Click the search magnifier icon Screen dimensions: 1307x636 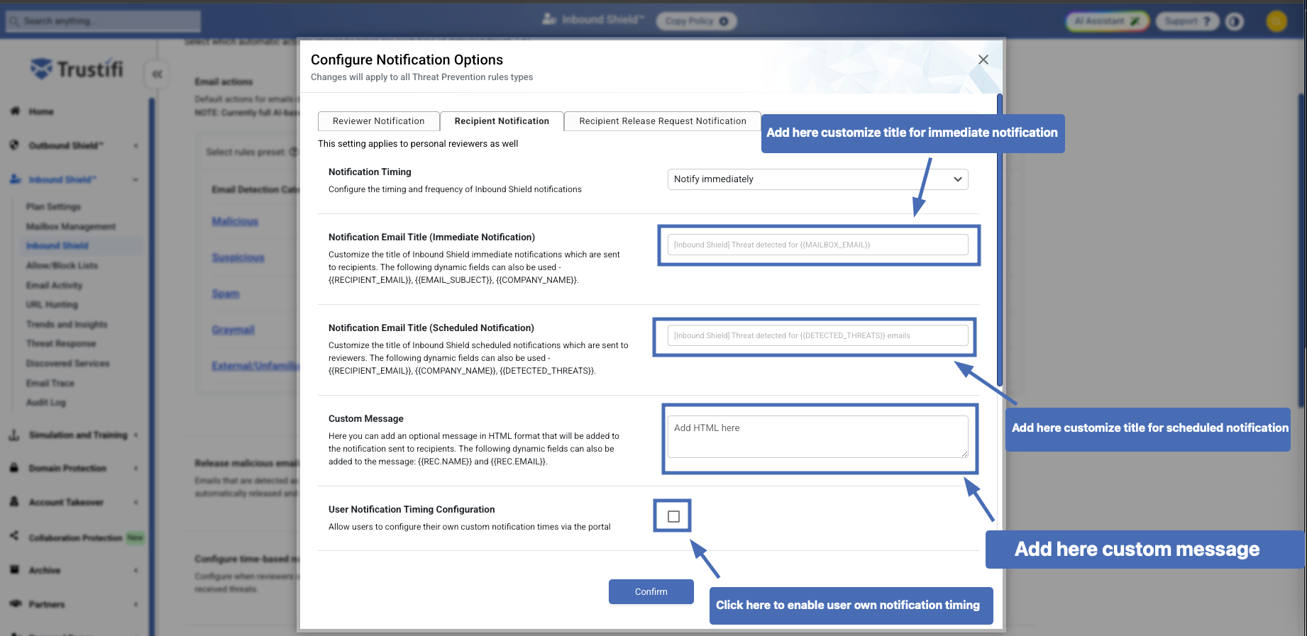click(x=13, y=21)
